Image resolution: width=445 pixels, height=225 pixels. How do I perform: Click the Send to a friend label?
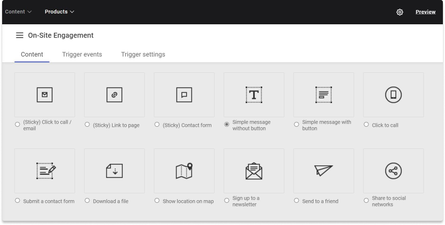(x=320, y=201)
